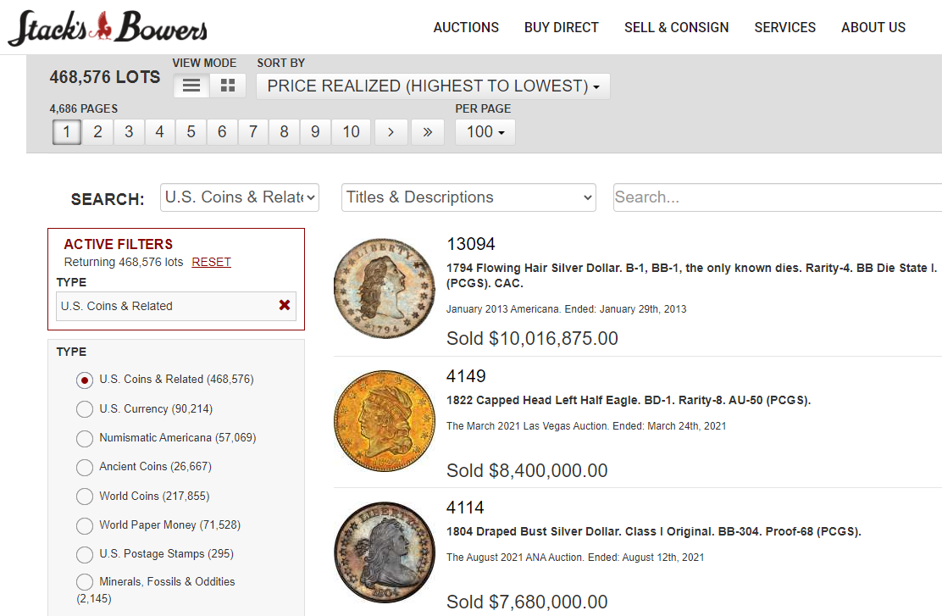The image size is (942, 616).
Task: Select the World Coins filter
Action: pos(85,496)
